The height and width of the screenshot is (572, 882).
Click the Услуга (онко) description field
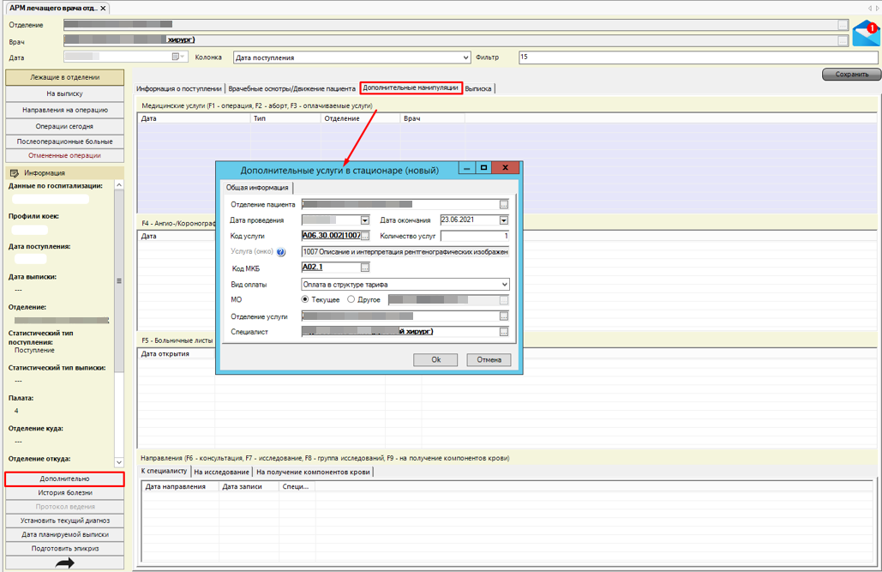pyautogui.click(x=405, y=252)
